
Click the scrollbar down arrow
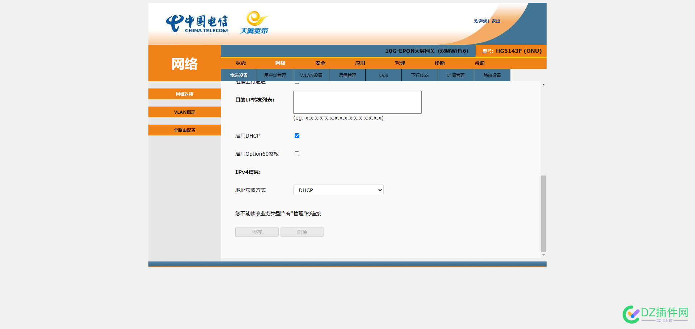click(x=543, y=255)
